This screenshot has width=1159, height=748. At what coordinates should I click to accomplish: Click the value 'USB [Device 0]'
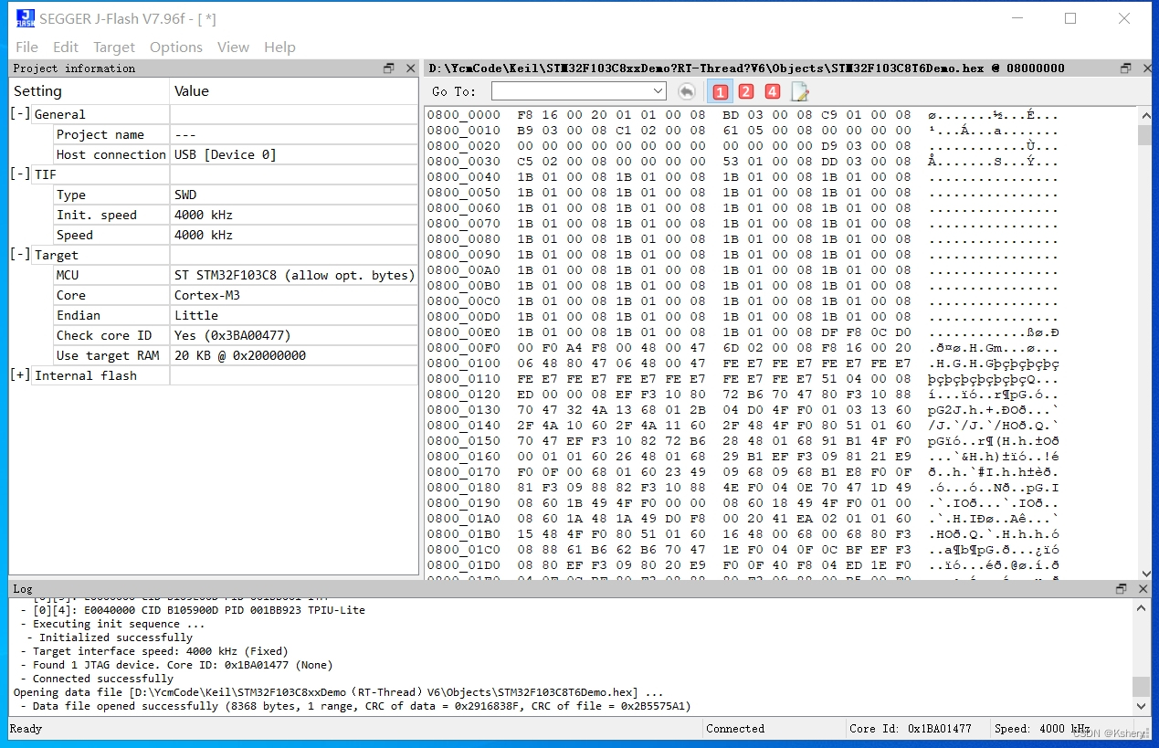click(225, 154)
